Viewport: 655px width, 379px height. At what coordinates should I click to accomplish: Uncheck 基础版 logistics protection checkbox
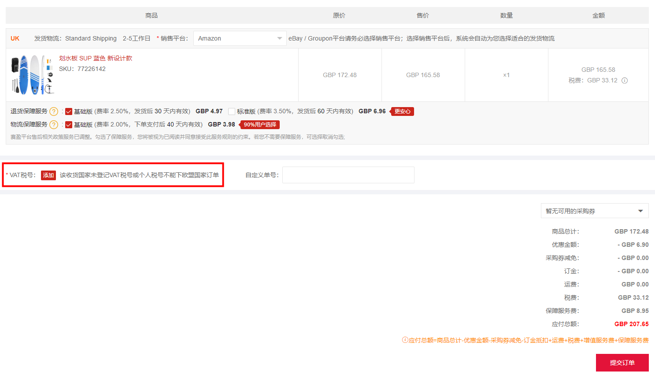pos(69,125)
